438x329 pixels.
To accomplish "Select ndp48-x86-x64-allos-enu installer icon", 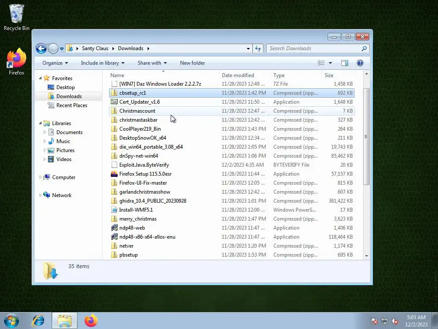I will [114, 236].
